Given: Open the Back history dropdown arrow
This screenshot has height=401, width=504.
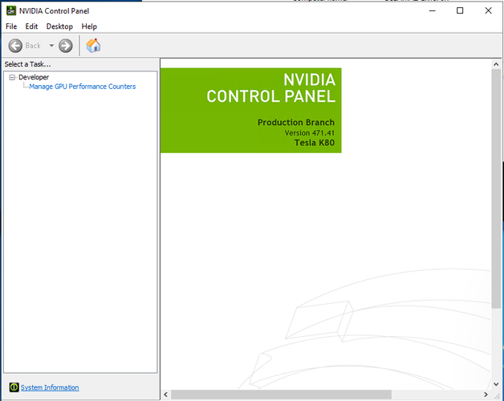Looking at the screenshot, I should click(x=51, y=46).
